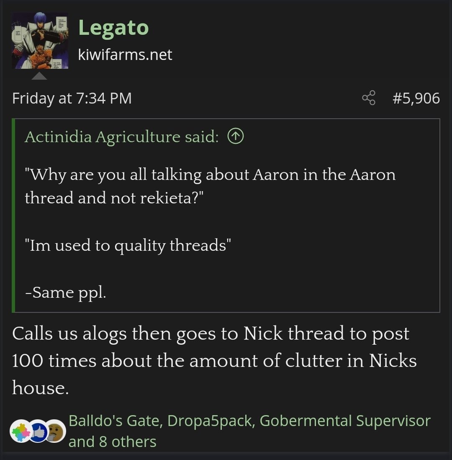Open the Friday at 7:34 PM timestamp permalink
The height and width of the screenshot is (460, 452).
[x=72, y=99]
